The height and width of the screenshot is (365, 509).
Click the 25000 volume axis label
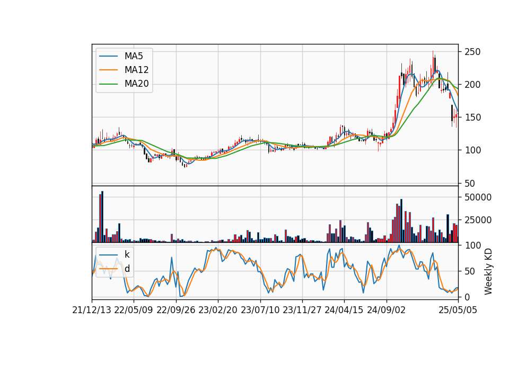click(x=478, y=220)
